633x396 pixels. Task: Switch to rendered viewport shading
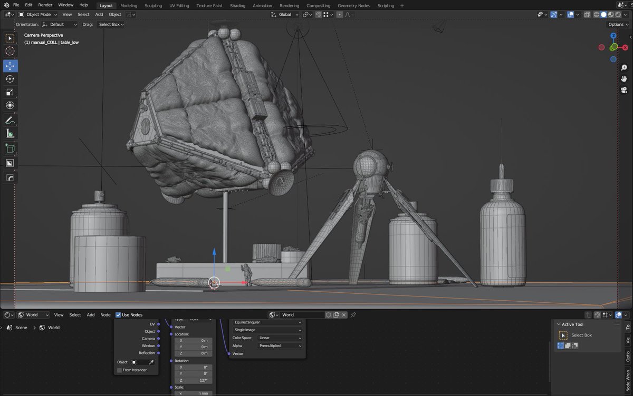618,15
